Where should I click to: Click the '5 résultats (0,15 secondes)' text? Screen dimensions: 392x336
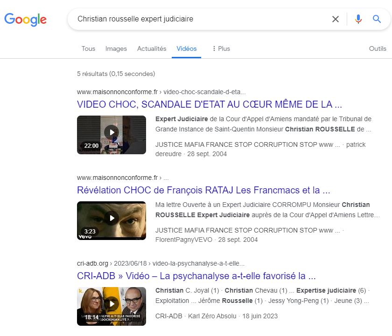point(116,74)
